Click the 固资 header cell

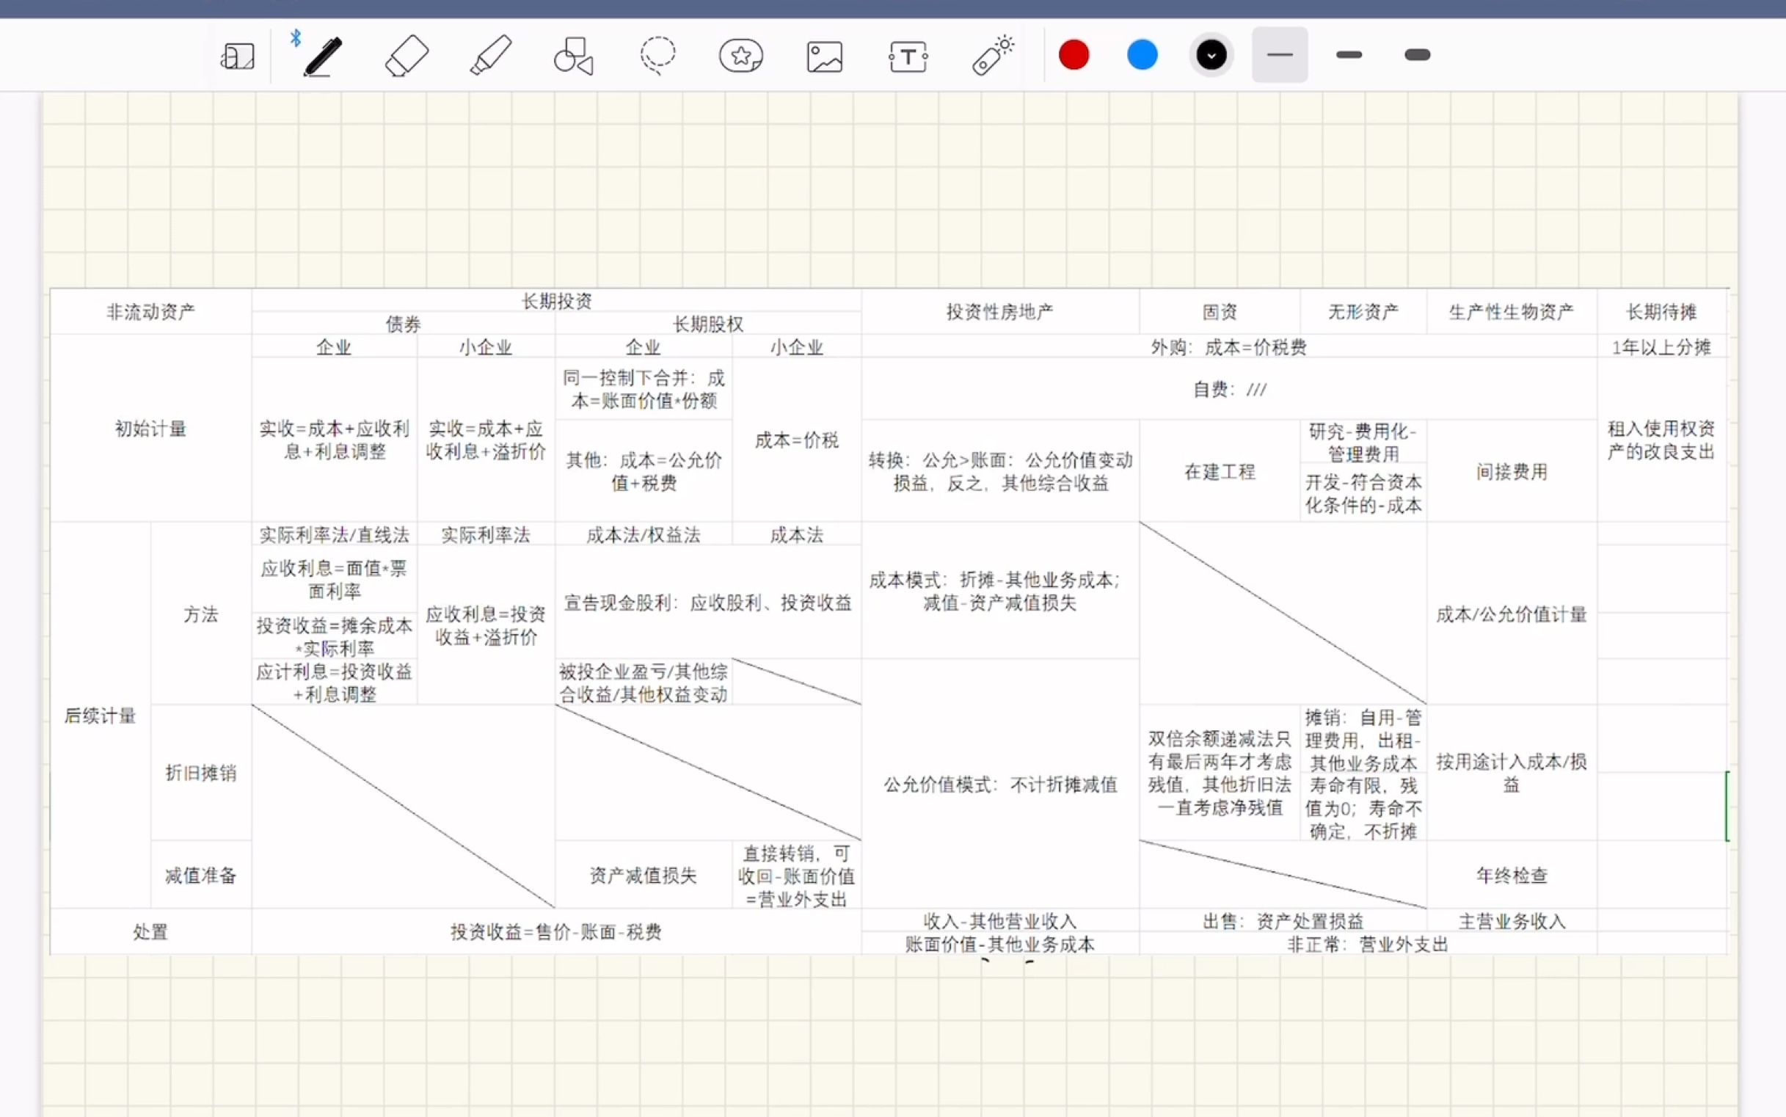1219,312
